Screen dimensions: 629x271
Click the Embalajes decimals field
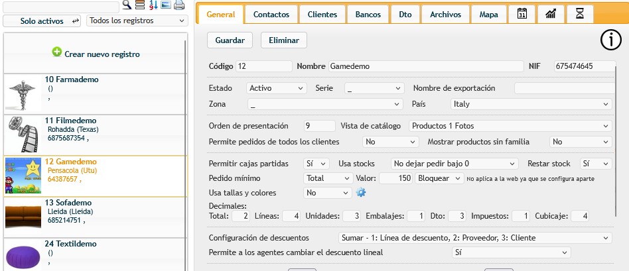pyautogui.click(x=416, y=216)
